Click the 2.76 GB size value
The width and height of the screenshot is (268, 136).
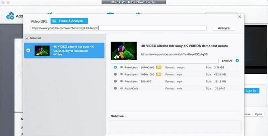pyautogui.click(x=219, y=67)
